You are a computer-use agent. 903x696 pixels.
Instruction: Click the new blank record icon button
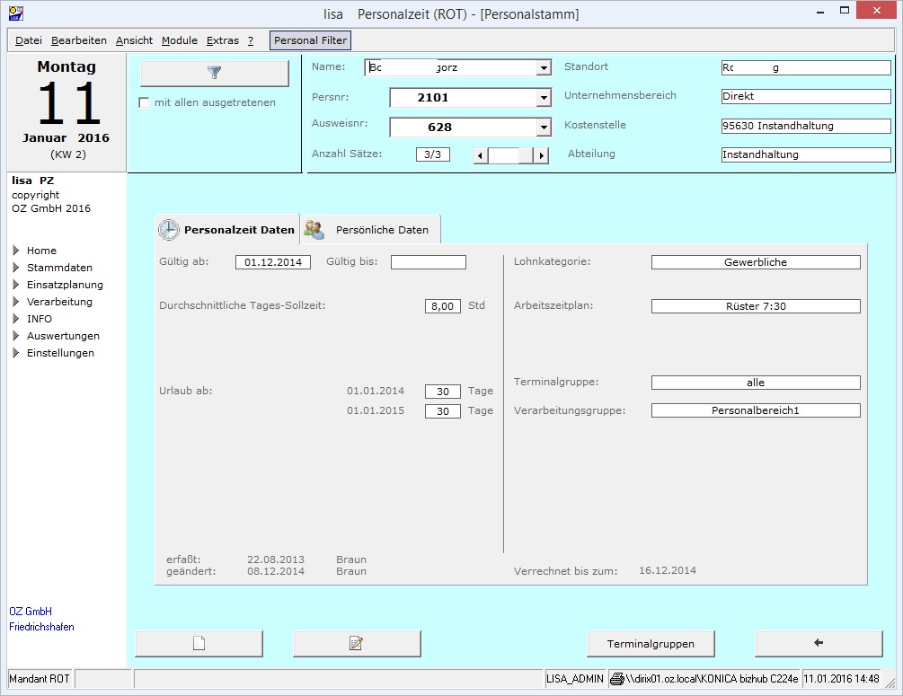point(199,644)
